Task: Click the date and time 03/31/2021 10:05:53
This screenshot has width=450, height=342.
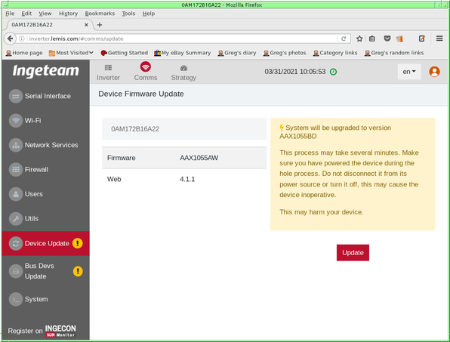Action: (x=295, y=72)
